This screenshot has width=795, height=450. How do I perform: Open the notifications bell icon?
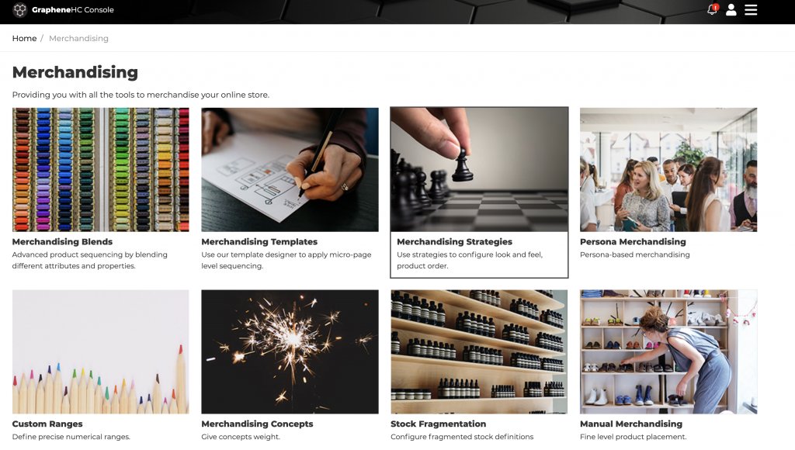point(713,9)
